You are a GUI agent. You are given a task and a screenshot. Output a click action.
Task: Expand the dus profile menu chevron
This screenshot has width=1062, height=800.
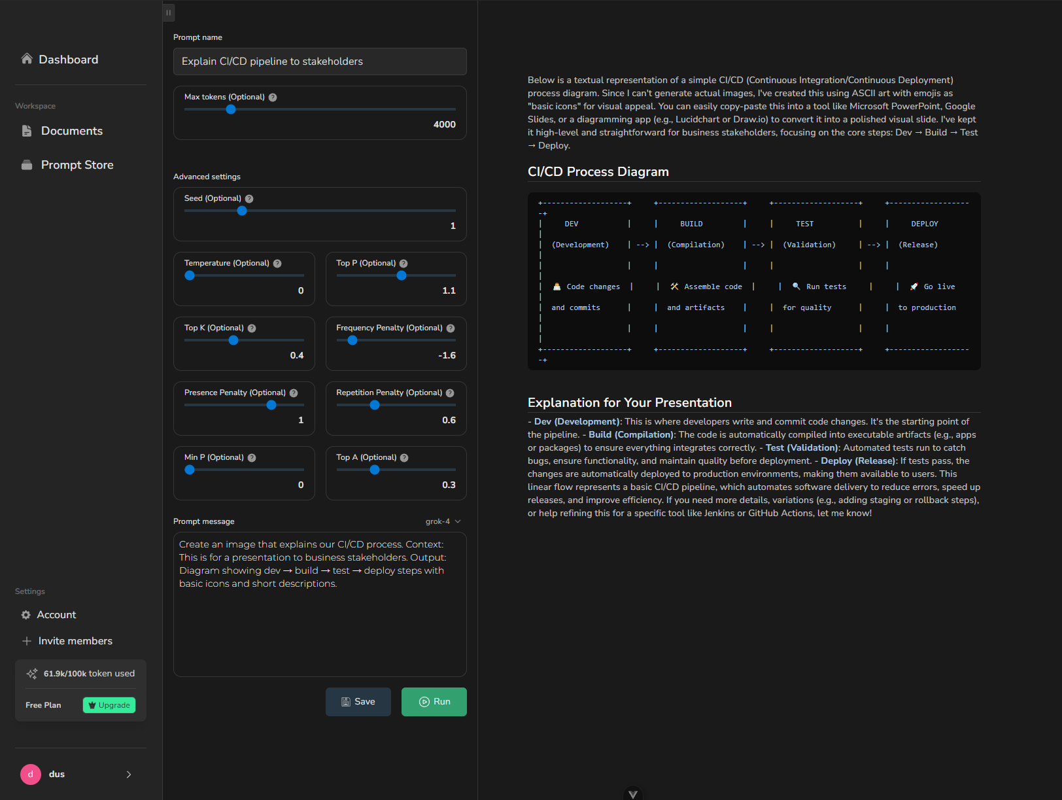coord(128,774)
